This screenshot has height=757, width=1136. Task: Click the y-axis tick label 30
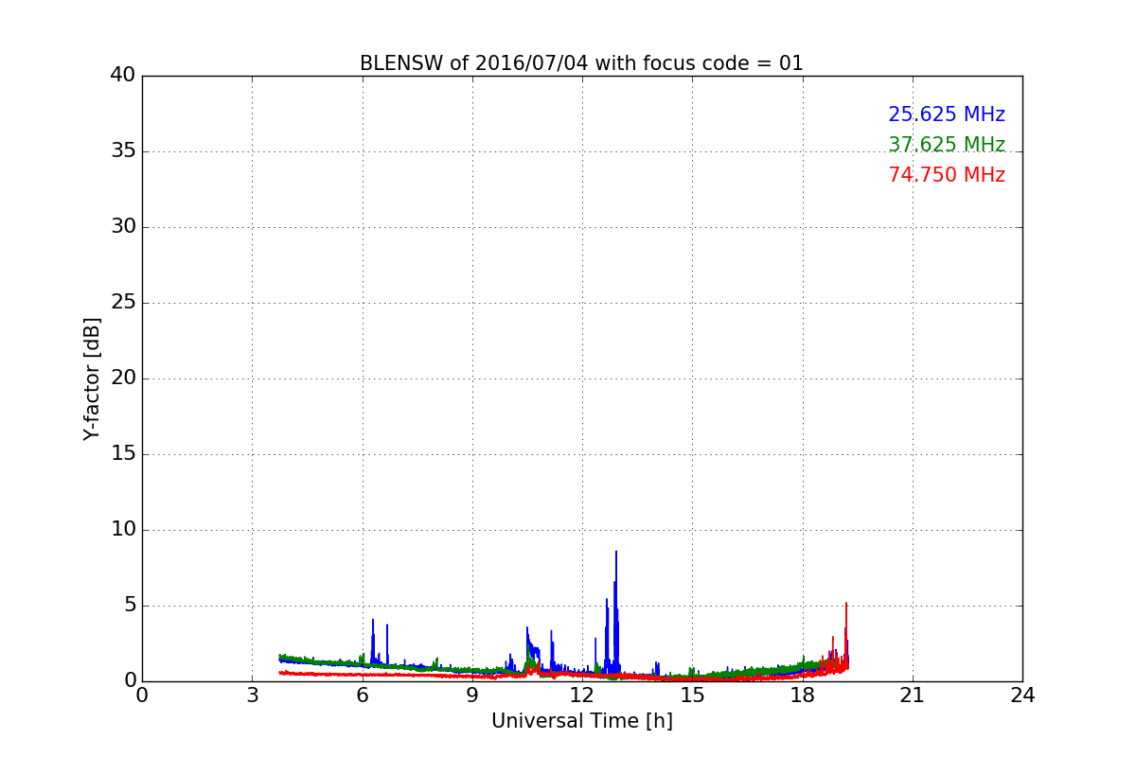123,226
